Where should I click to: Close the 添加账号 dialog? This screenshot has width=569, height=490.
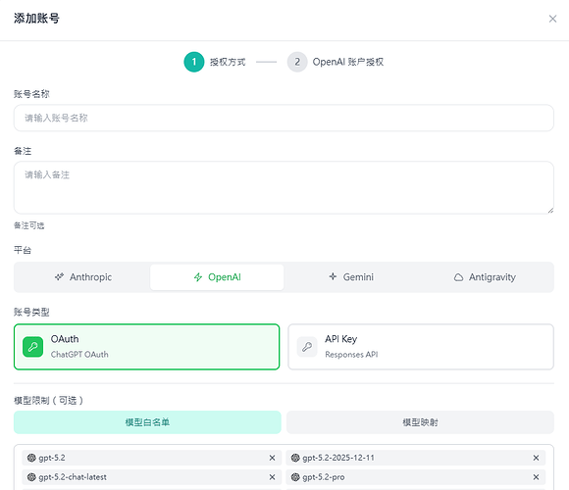tap(552, 19)
